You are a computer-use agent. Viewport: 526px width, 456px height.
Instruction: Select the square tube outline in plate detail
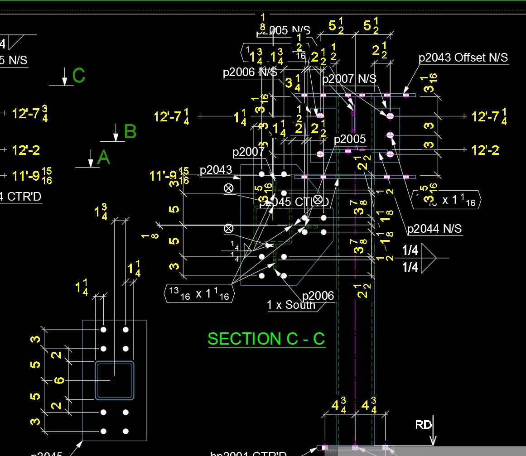[114, 380]
